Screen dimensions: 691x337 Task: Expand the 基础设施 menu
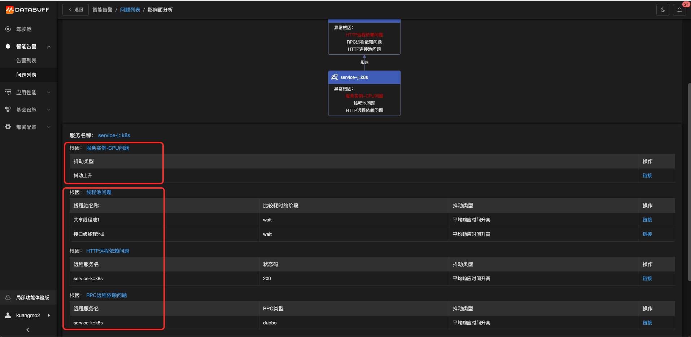pyautogui.click(x=49, y=110)
